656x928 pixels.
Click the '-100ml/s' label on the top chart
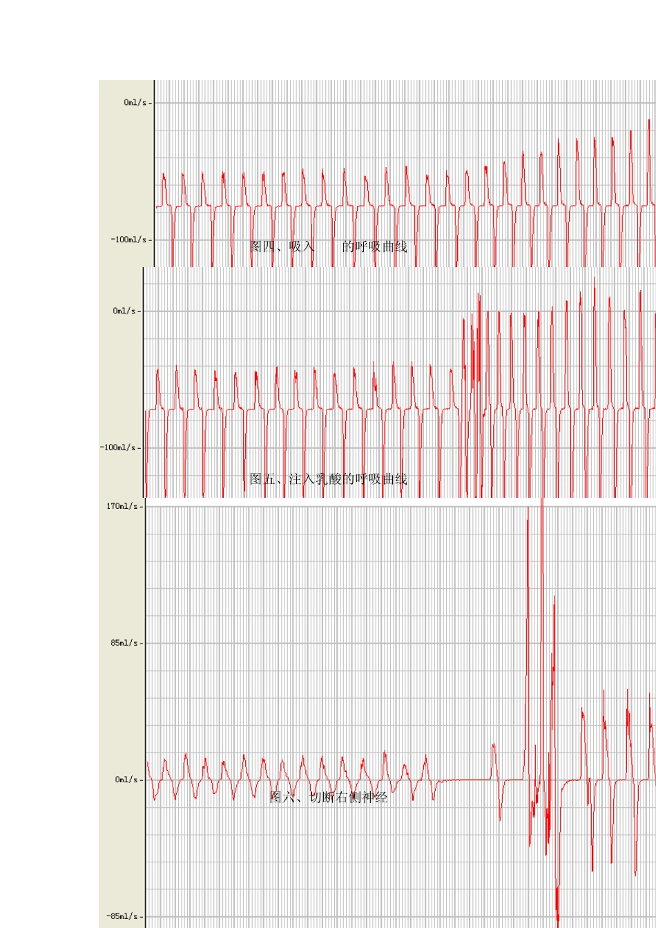pos(128,240)
